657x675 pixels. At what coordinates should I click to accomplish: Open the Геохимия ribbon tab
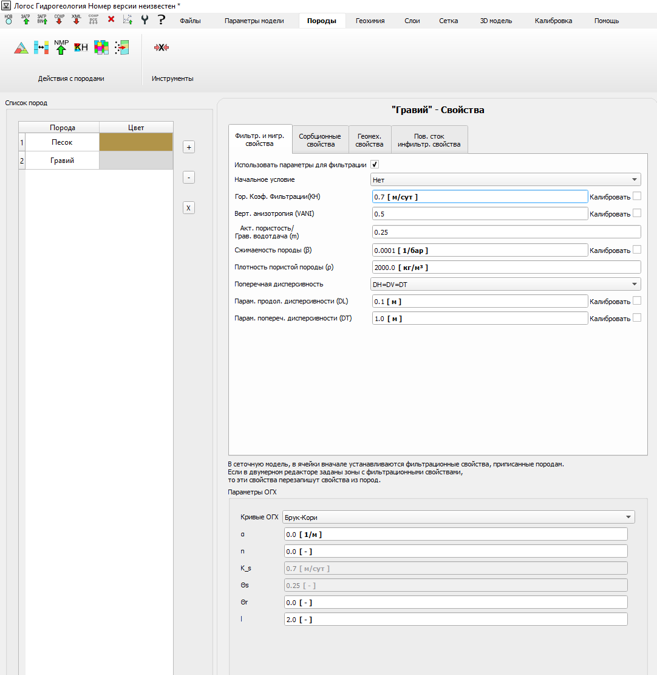point(370,21)
